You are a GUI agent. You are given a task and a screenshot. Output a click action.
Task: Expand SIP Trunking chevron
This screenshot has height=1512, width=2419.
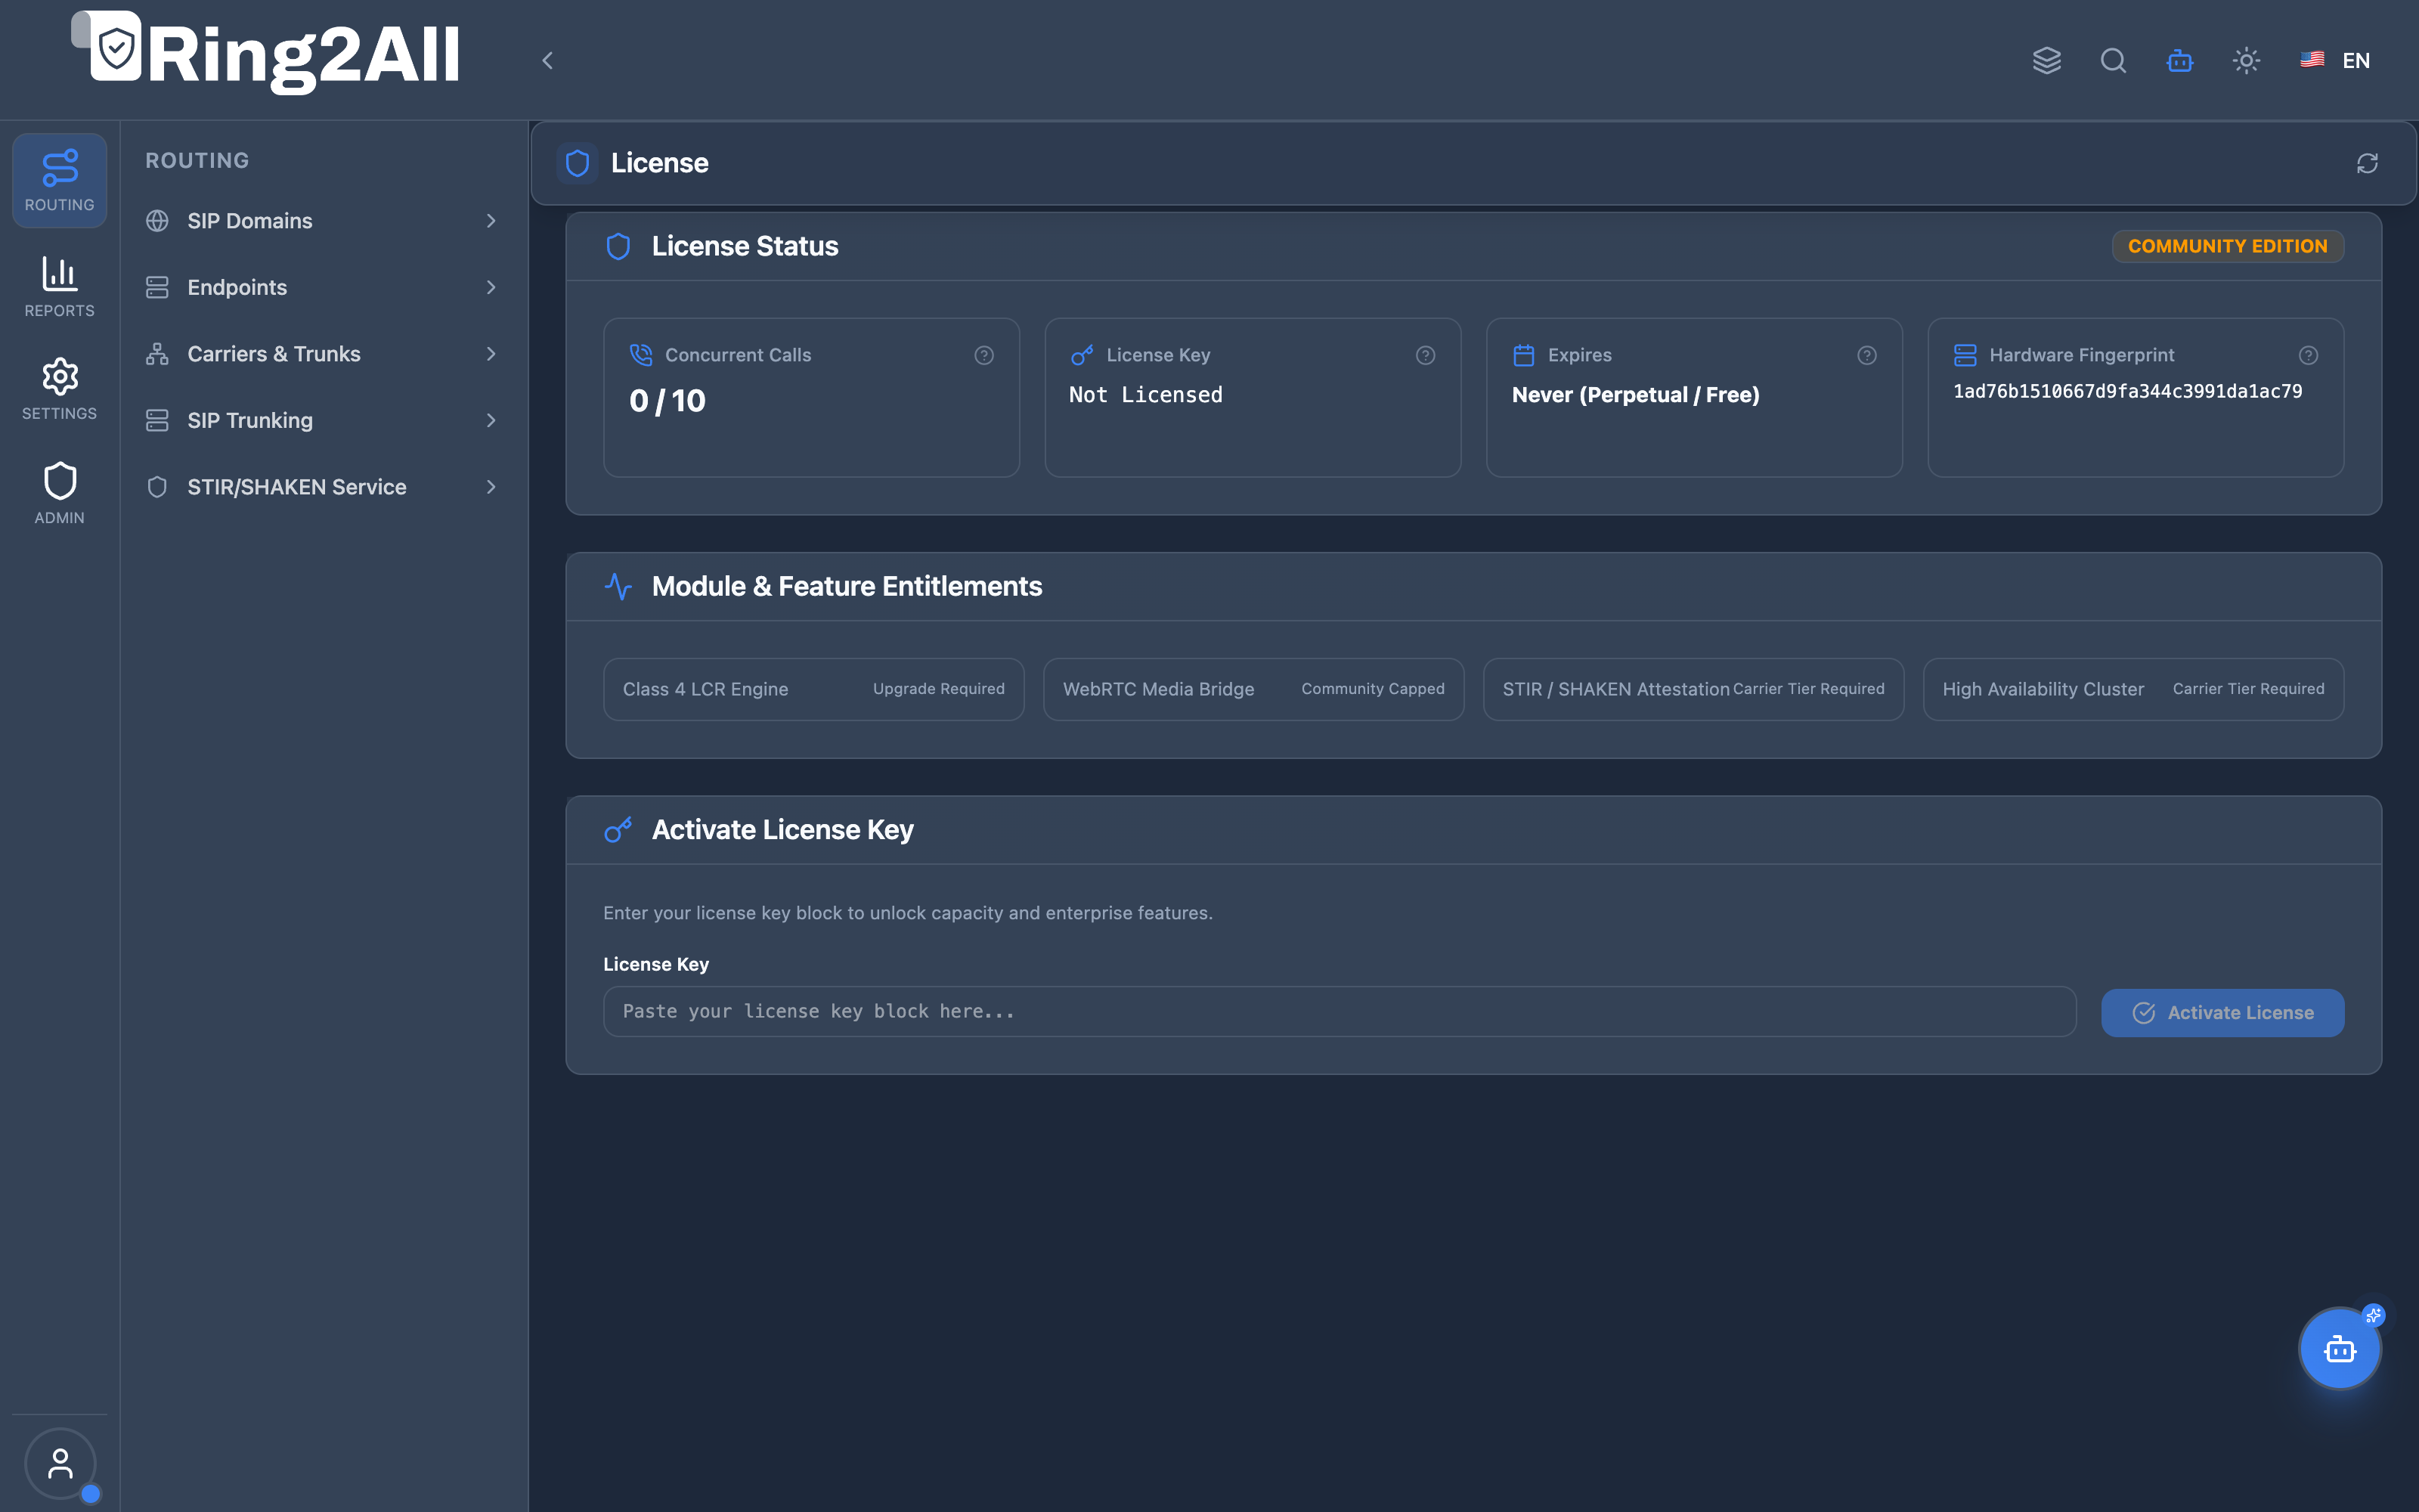[x=491, y=421]
